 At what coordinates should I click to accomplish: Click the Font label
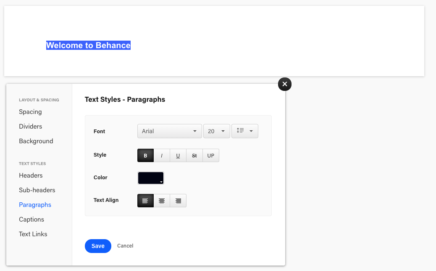pyautogui.click(x=99, y=132)
